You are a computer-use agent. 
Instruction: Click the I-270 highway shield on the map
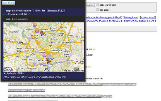point(35,26)
